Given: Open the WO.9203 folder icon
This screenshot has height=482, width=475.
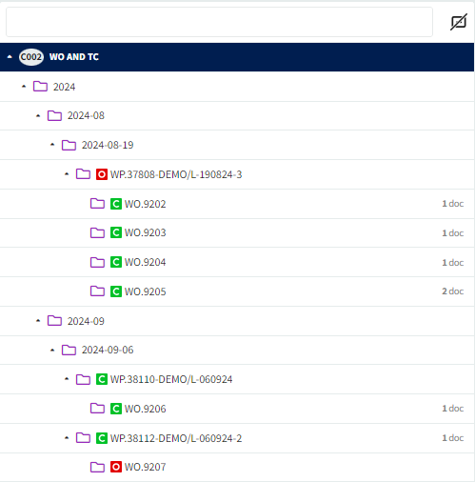Looking at the screenshot, I should tap(97, 232).
